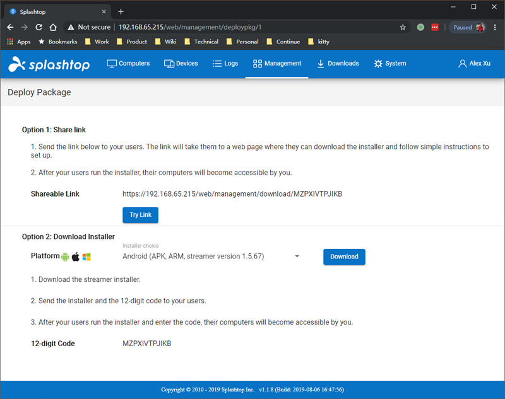Click the 12-digit Code label
This screenshot has width=505, height=399.
53,344
